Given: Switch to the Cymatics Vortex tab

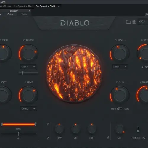Looking at the screenshot, I should click(5, 6).
